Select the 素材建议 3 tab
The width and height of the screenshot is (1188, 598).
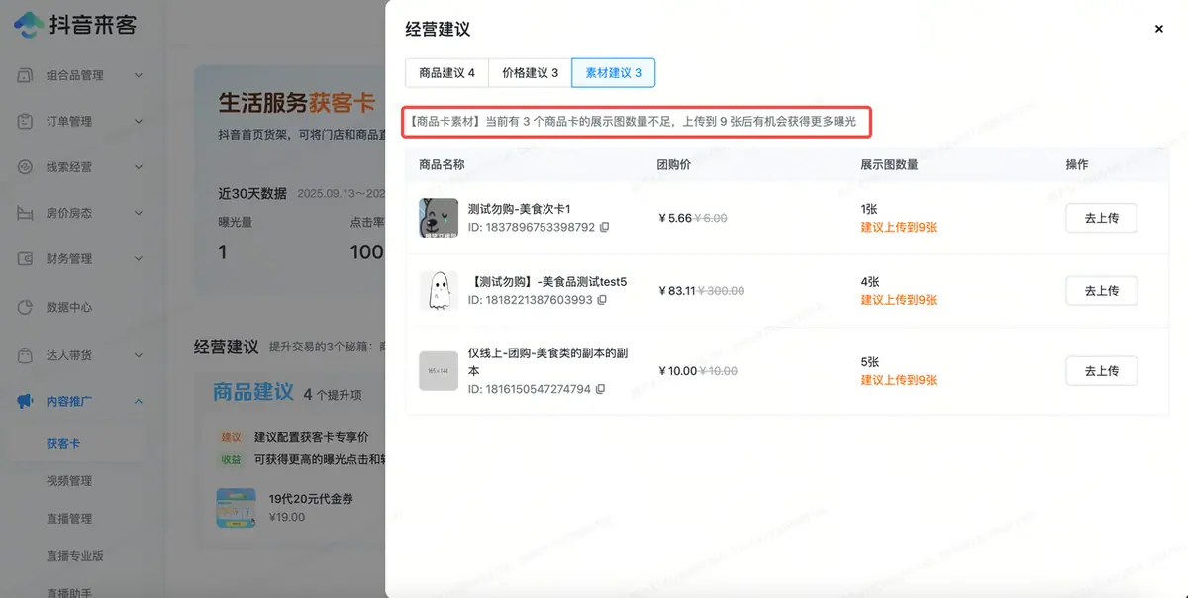pos(613,73)
